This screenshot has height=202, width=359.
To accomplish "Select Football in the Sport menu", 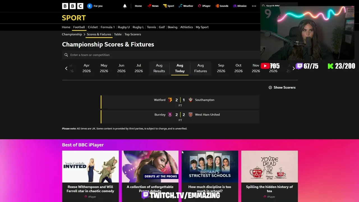I will coord(79,27).
